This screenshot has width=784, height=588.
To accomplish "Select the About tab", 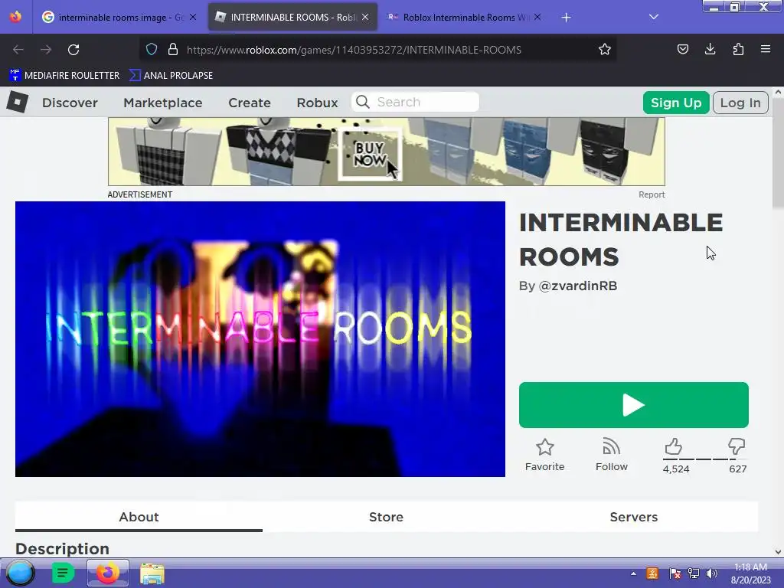I will [139, 517].
